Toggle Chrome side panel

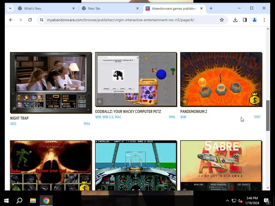[x=245, y=20]
